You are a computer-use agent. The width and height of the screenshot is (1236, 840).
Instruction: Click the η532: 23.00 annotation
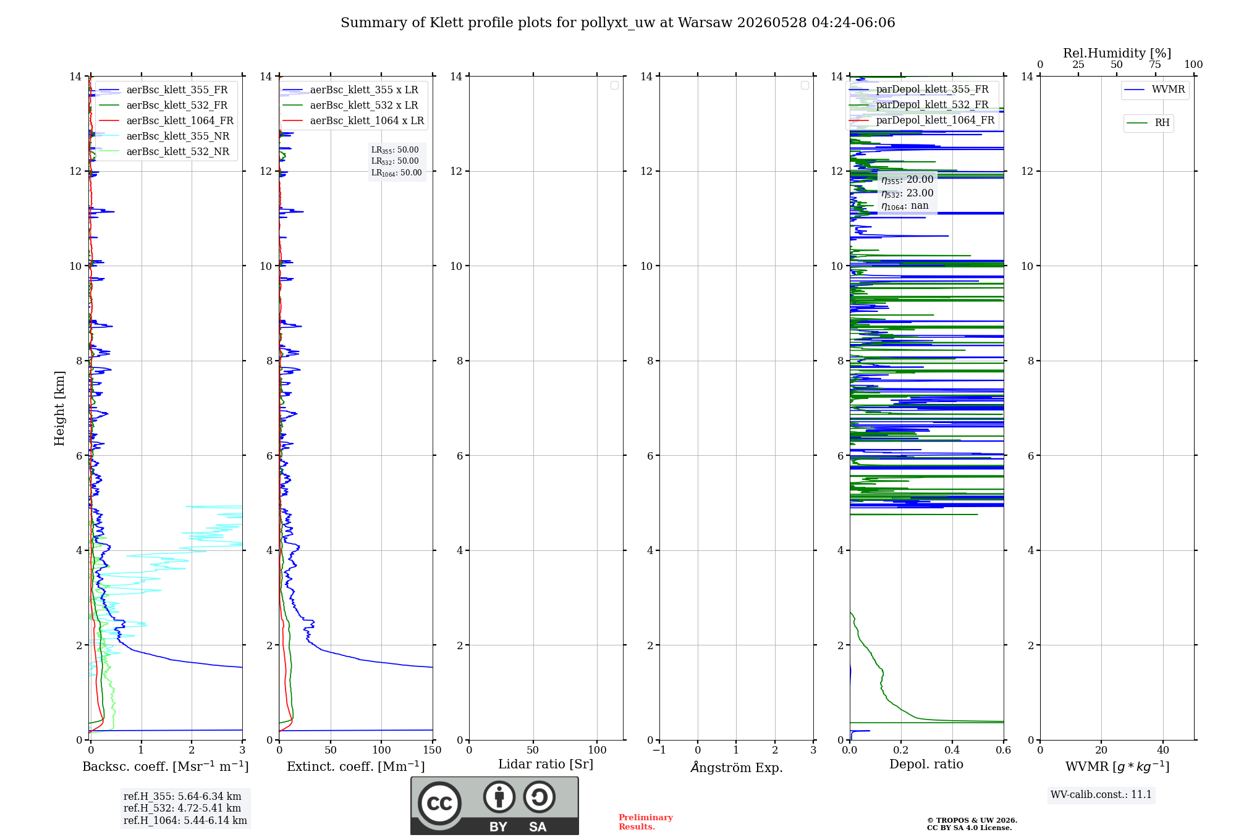coord(907,193)
